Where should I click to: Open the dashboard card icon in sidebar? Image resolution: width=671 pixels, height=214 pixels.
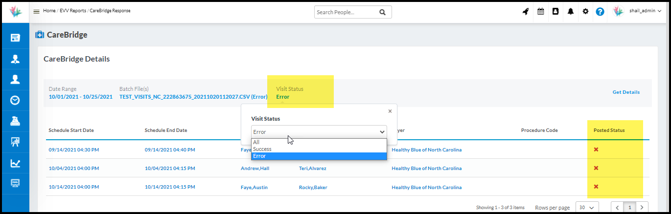click(15, 38)
